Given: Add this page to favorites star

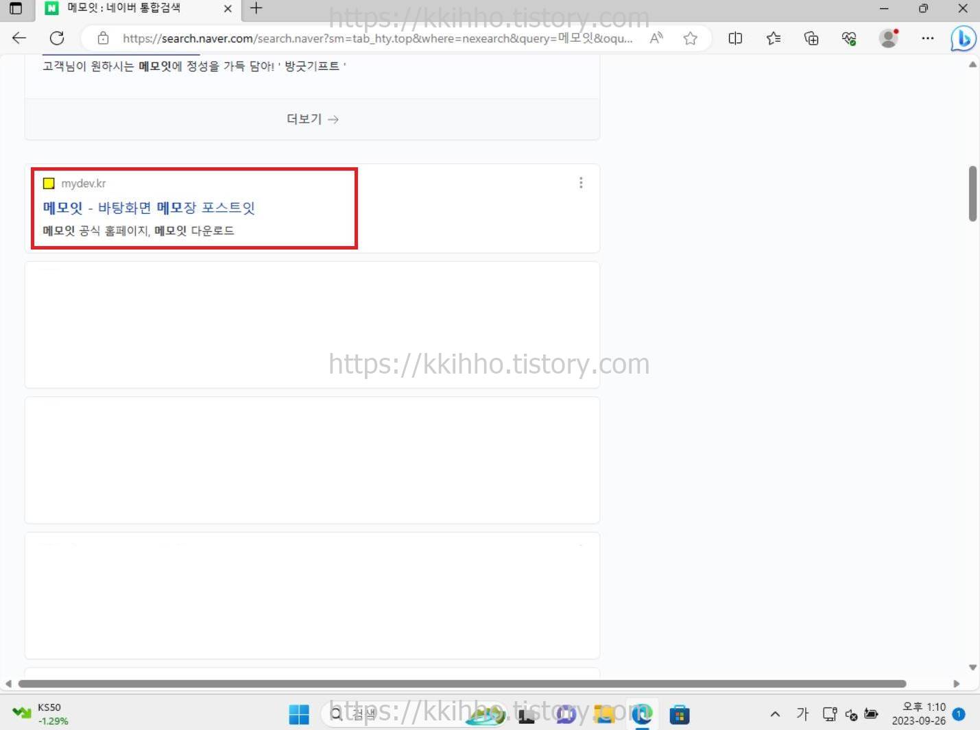Looking at the screenshot, I should (x=691, y=38).
